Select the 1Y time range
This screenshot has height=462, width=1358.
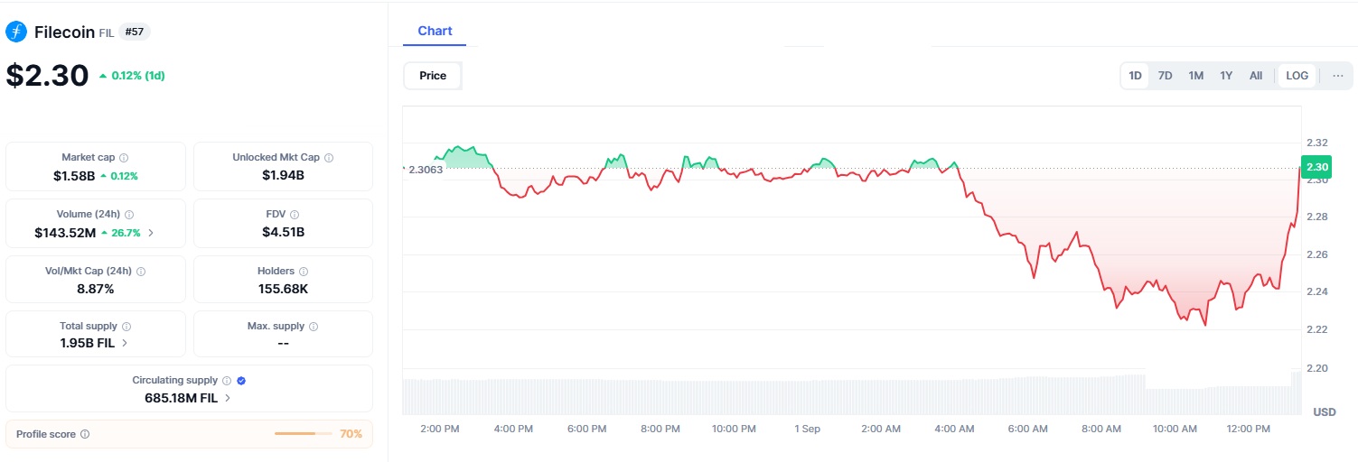[1226, 76]
